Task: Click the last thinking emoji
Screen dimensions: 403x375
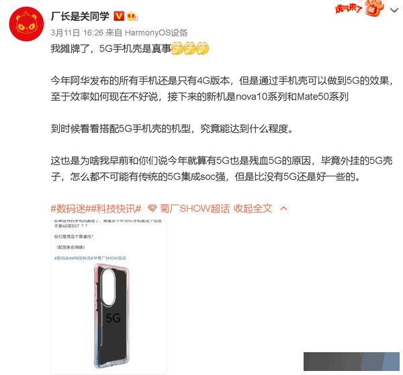Action: click(x=203, y=48)
